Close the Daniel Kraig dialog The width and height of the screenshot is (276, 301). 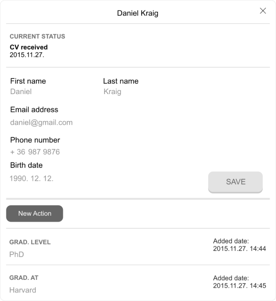[x=263, y=11]
